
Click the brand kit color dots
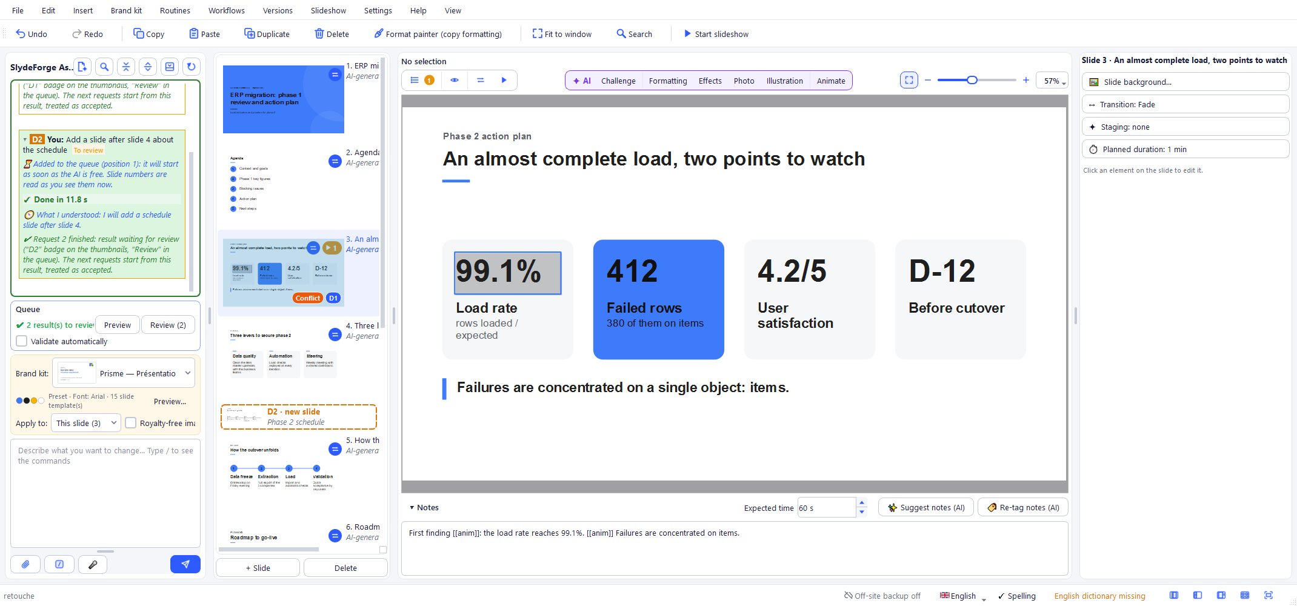coord(30,401)
